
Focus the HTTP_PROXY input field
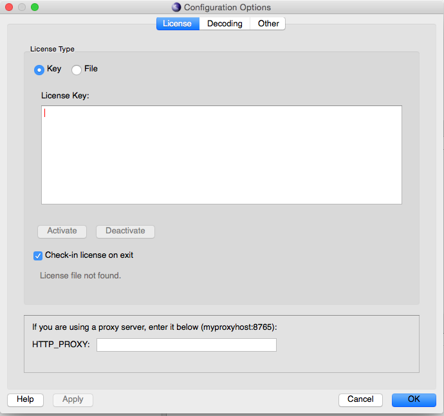click(x=186, y=345)
